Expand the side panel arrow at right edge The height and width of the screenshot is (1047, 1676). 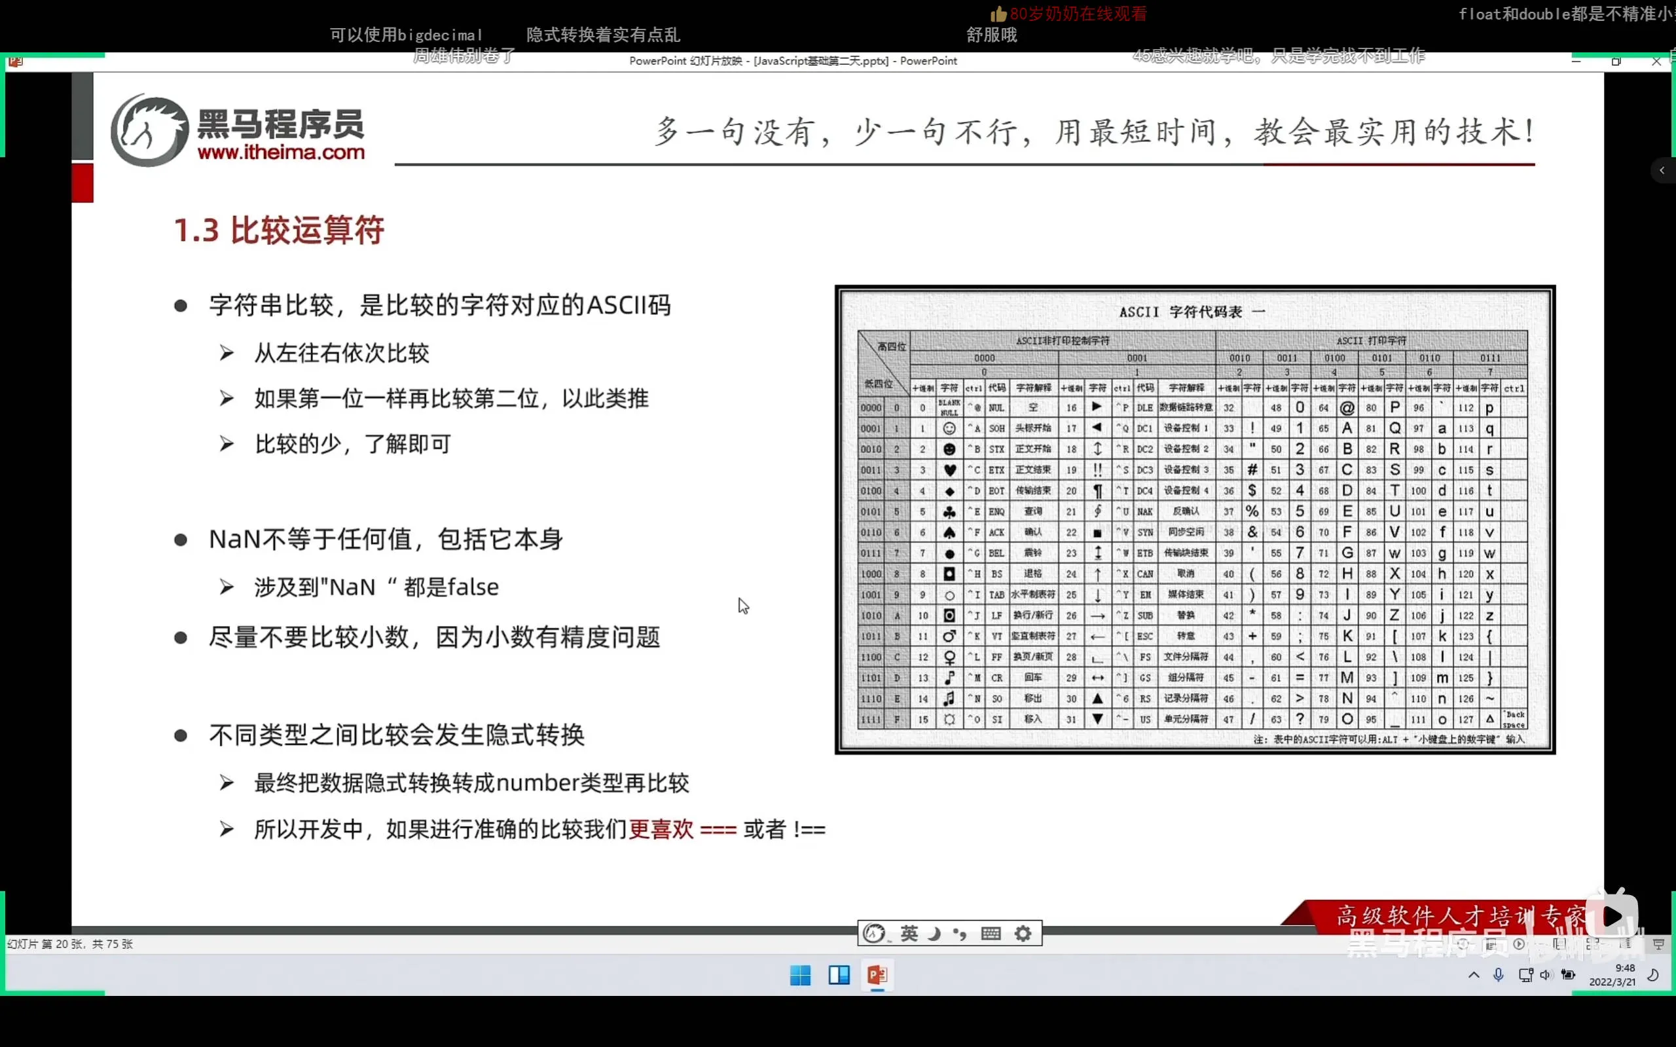click(1662, 170)
